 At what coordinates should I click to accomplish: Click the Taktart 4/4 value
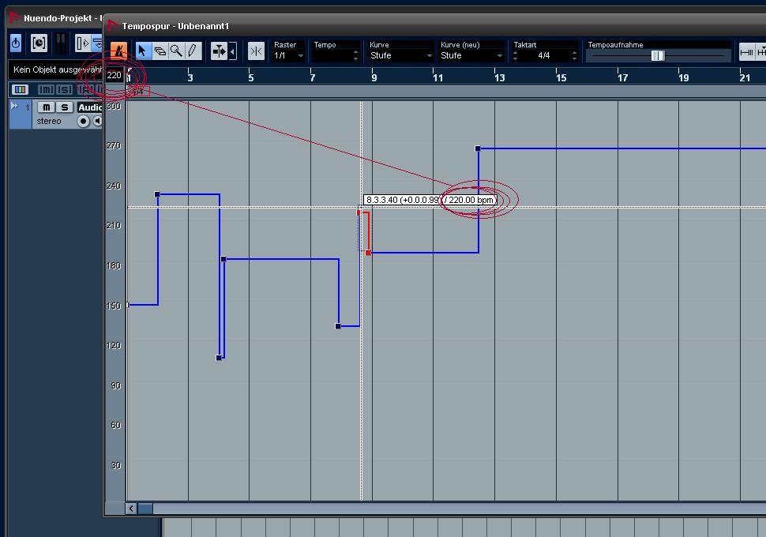544,56
